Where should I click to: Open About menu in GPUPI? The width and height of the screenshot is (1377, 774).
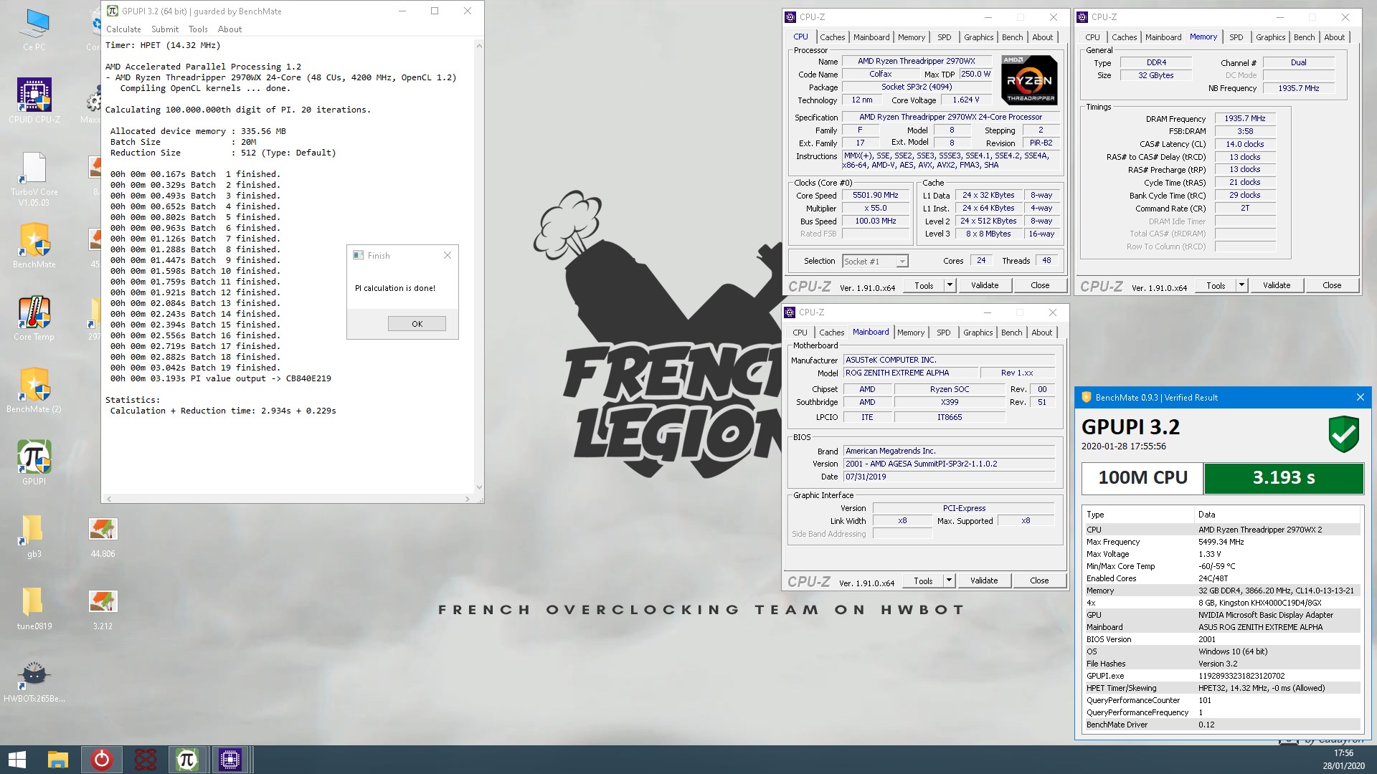point(229,29)
